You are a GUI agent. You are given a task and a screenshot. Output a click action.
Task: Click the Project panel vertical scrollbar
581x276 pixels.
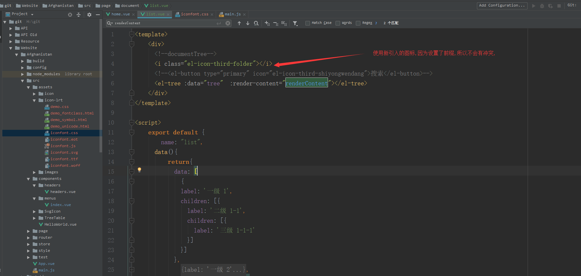click(x=100, y=85)
